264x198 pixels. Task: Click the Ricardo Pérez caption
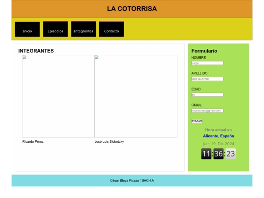pos(33,142)
